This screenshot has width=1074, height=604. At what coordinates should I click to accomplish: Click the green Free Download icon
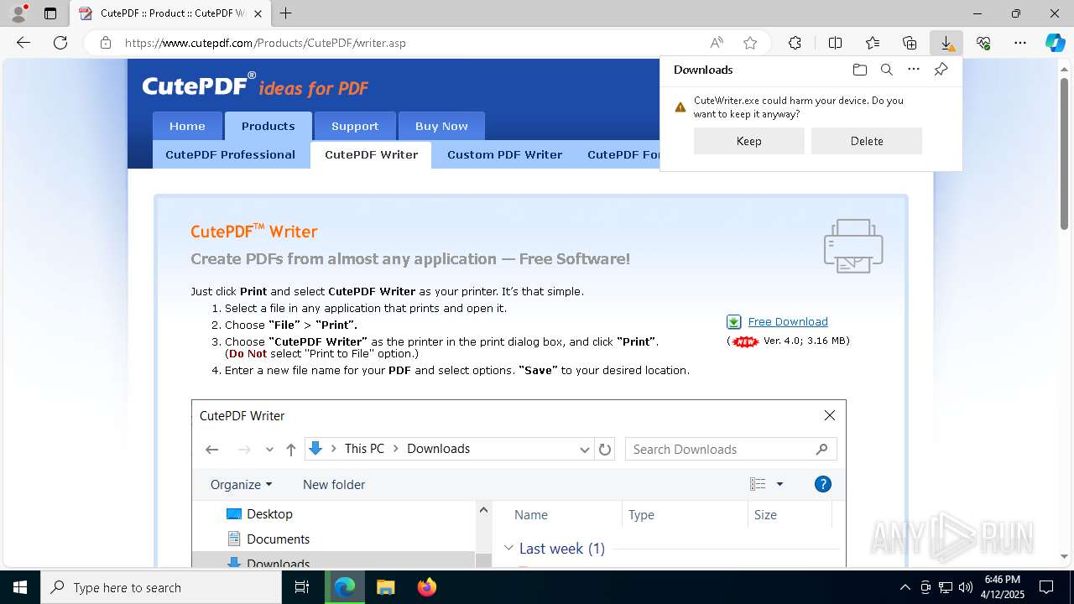(733, 322)
